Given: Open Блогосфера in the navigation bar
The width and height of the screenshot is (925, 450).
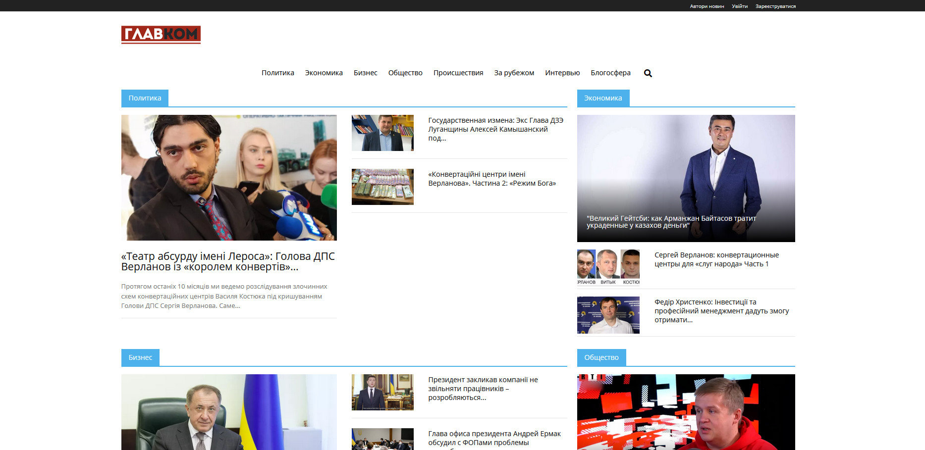Looking at the screenshot, I should click(x=610, y=73).
